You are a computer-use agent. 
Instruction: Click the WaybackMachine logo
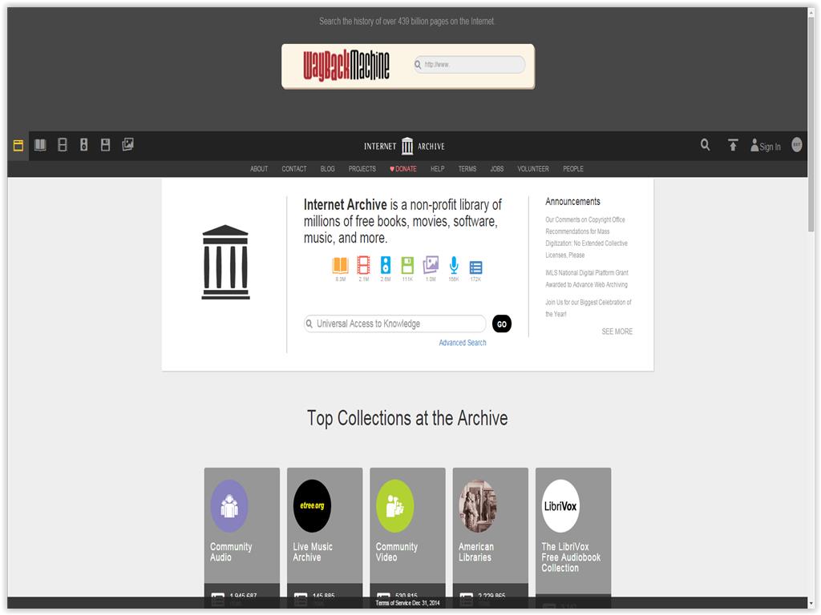tap(346, 66)
